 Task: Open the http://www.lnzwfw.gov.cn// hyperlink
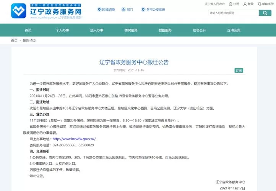click(74, 139)
